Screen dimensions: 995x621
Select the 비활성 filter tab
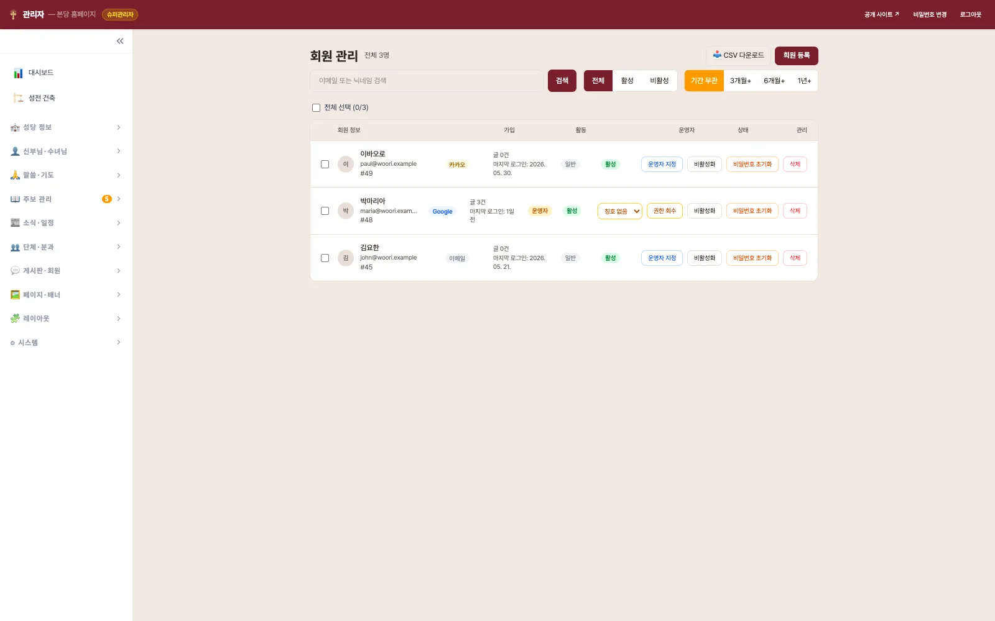[x=659, y=81]
